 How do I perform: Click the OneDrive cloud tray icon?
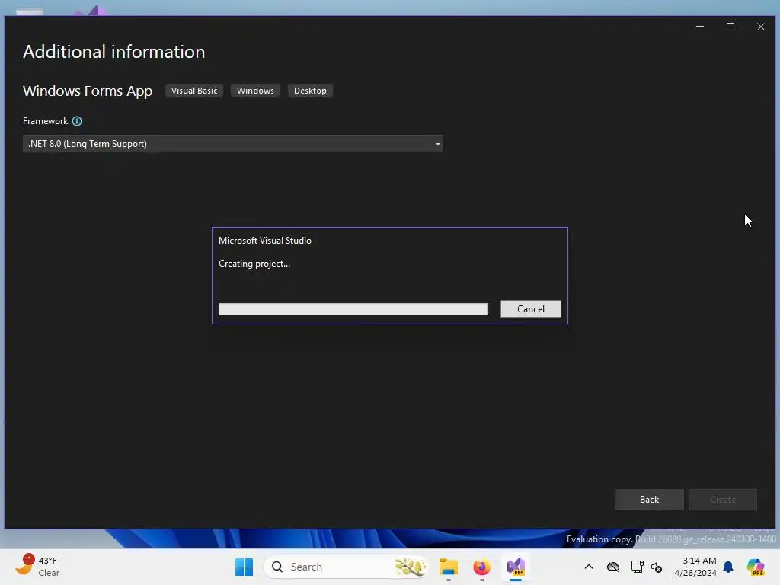tap(613, 567)
